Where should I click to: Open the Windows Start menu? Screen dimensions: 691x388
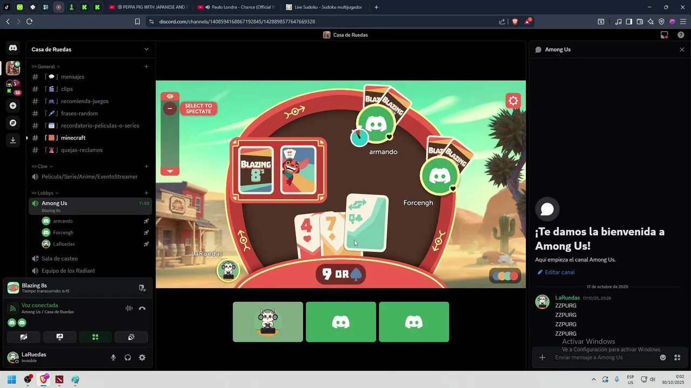point(11,379)
